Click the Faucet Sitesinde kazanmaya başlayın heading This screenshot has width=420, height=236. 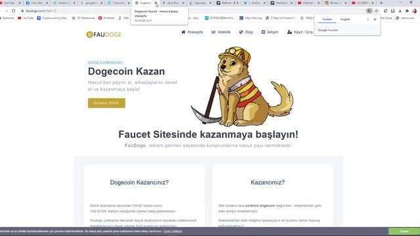208,134
